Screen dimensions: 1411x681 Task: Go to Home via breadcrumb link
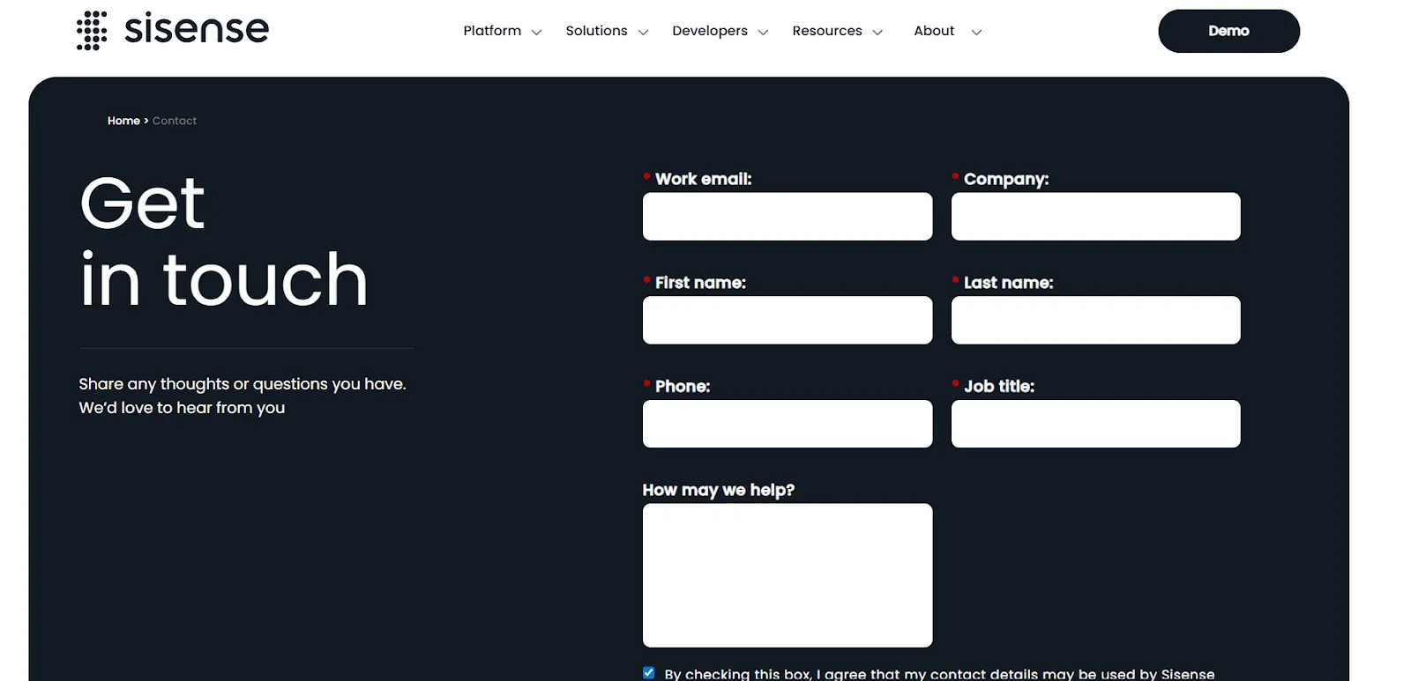point(123,121)
